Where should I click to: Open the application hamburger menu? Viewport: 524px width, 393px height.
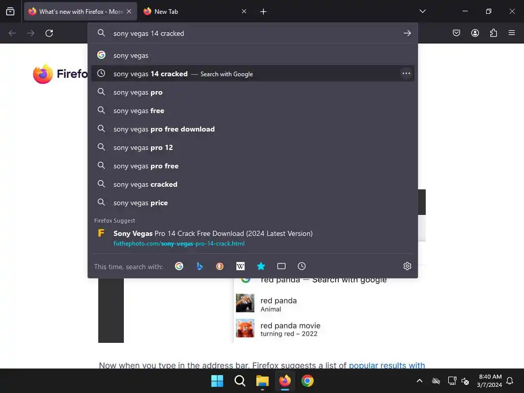point(512,33)
